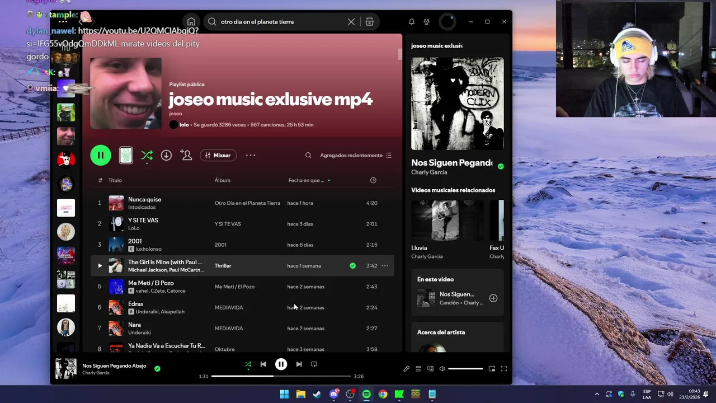
Task: Add Nos Siguen song with plus icon
Action: pyautogui.click(x=493, y=298)
